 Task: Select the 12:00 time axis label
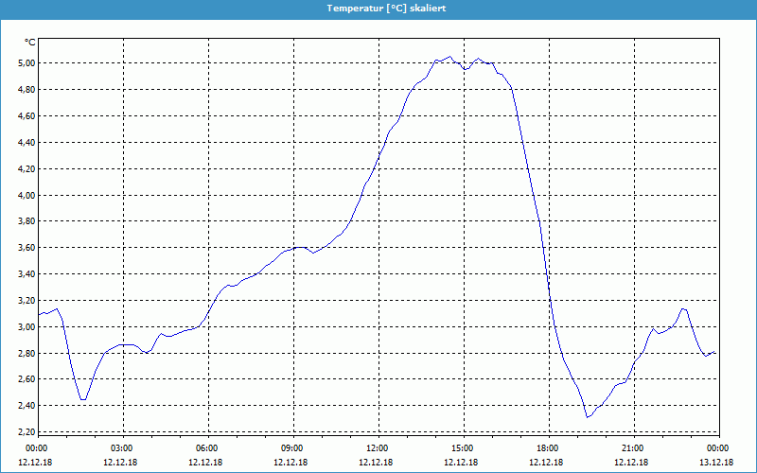(x=378, y=448)
